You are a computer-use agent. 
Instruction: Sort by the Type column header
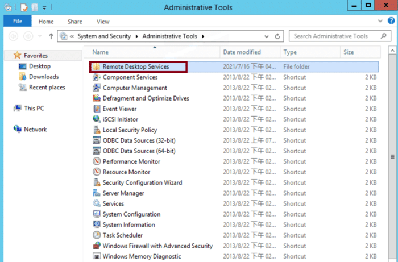310,52
